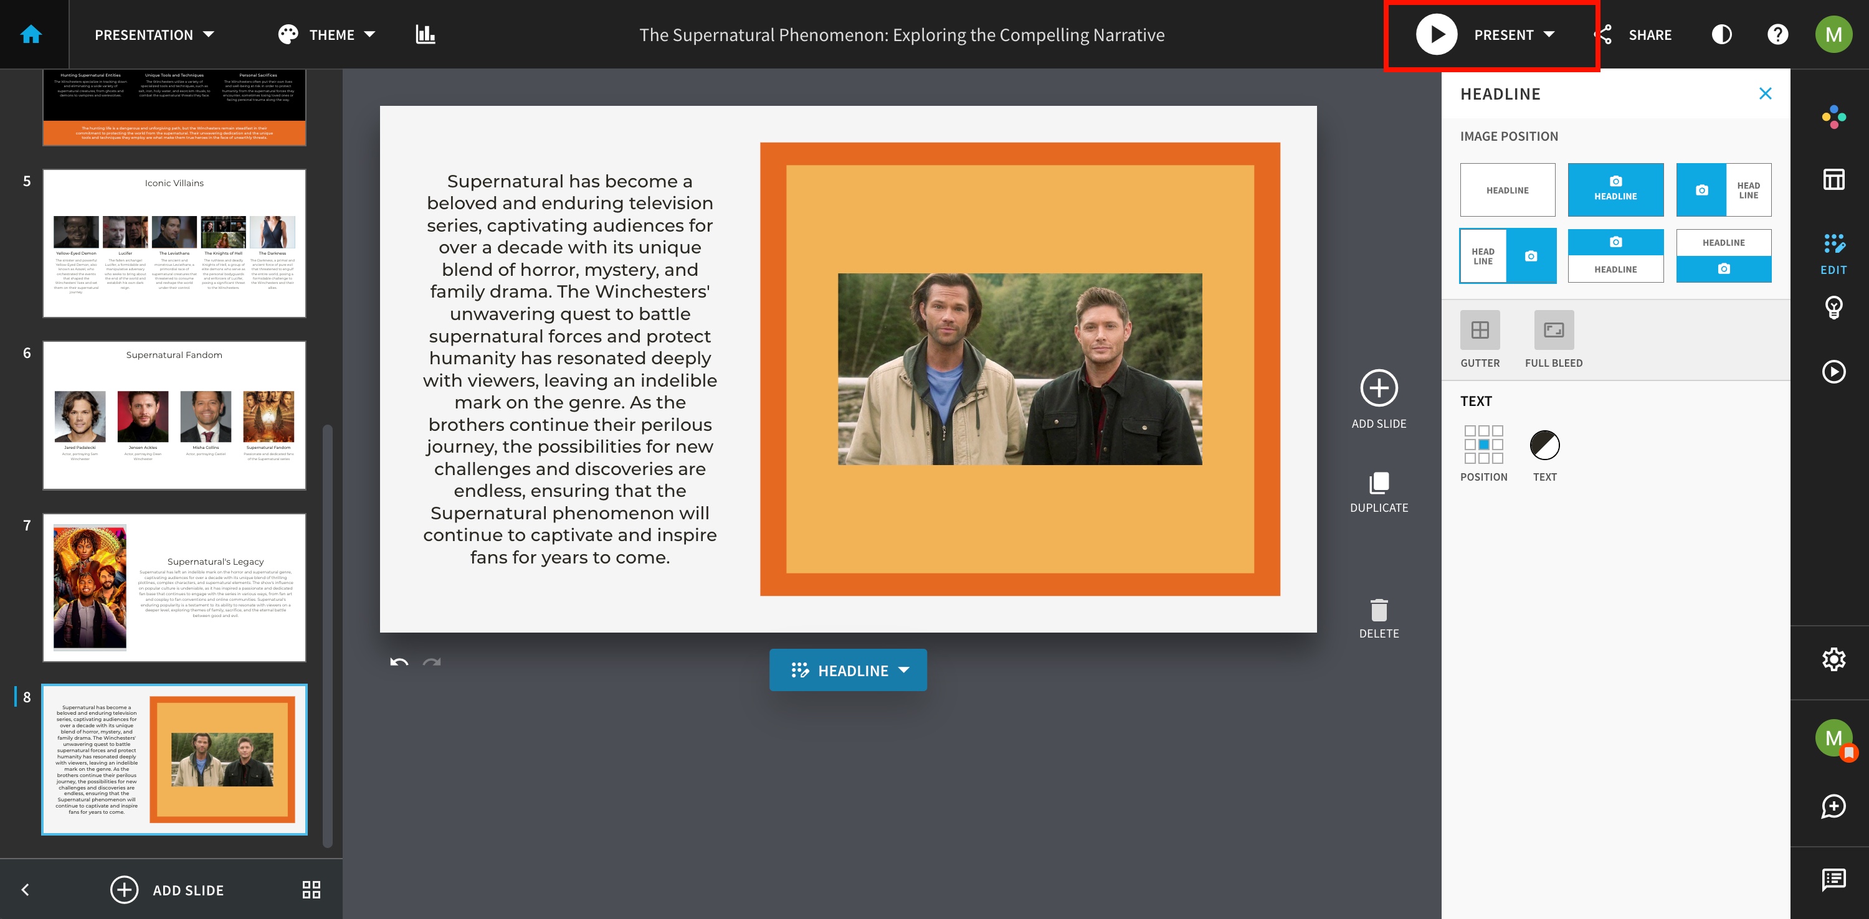
Task: Select the bottom-right cell of the text POSITION grid
Action: click(x=1498, y=458)
